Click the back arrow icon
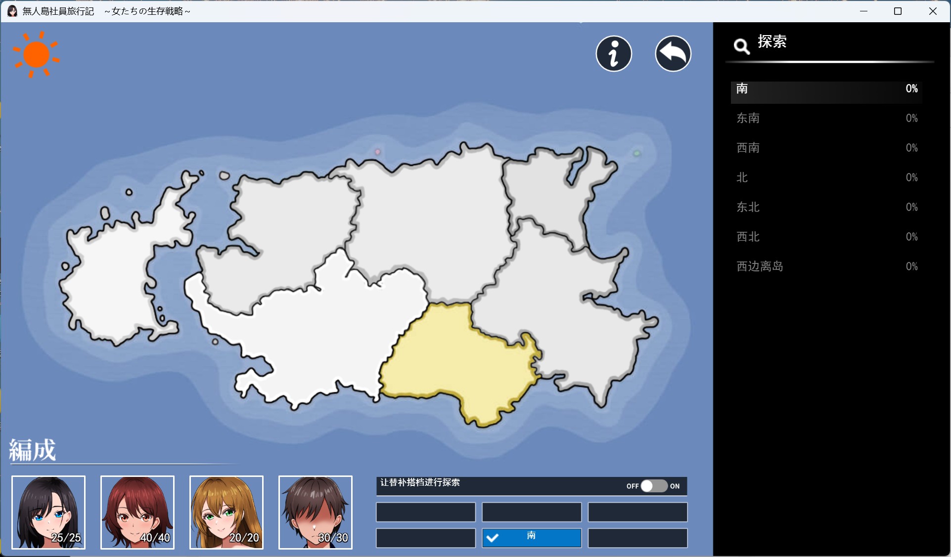This screenshot has height=557, width=951. click(673, 53)
